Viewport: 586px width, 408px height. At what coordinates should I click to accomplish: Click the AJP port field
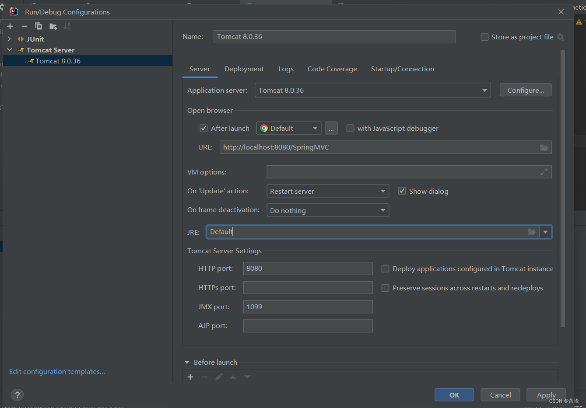pos(308,326)
